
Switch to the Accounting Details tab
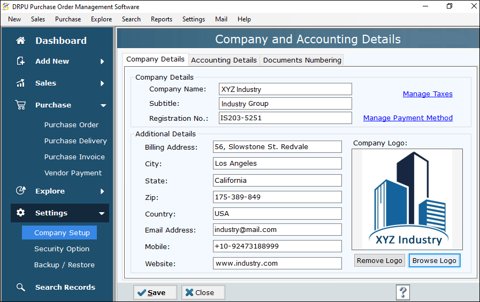click(x=224, y=60)
